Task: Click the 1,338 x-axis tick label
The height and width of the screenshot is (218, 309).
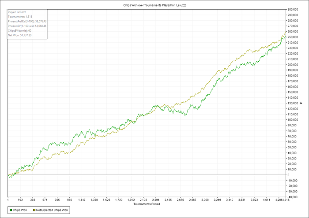Action: [94, 200]
